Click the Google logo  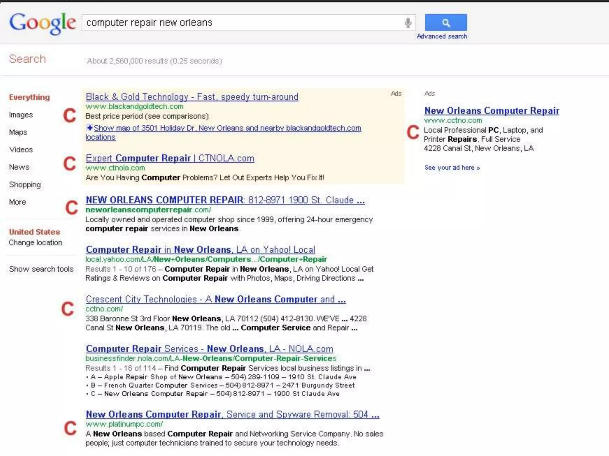42,23
